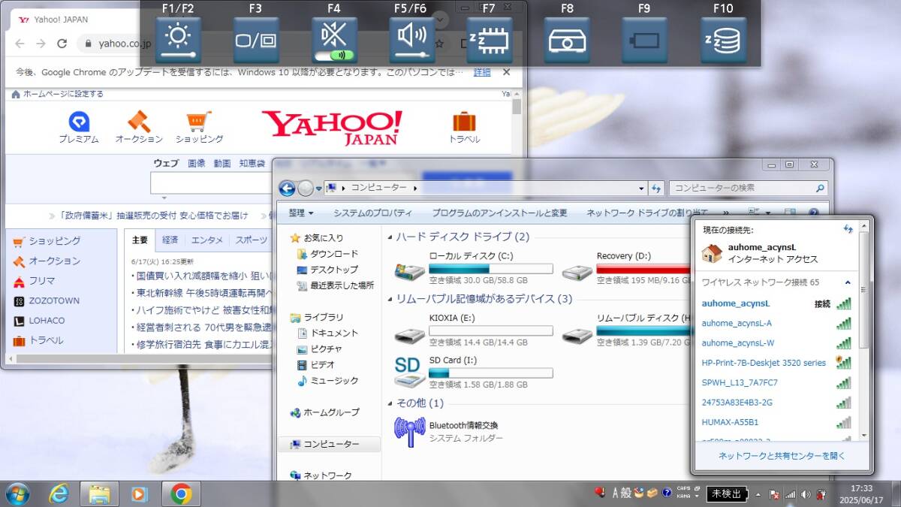Dismiss the Chrome update notice
The height and width of the screenshot is (507, 901).
click(x=506, y=72)
